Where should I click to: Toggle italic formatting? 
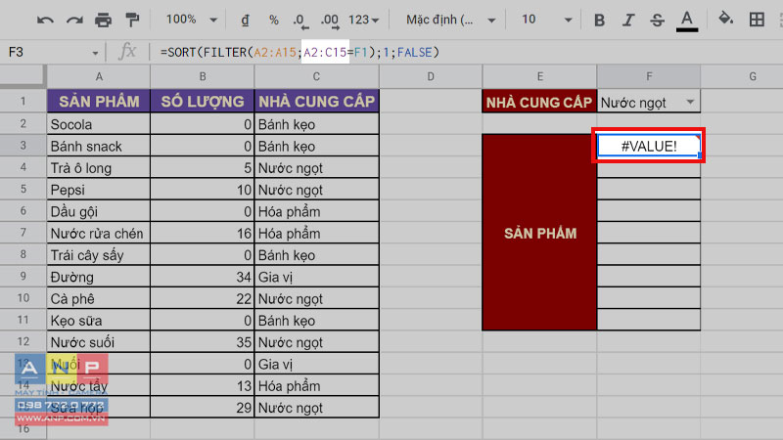628,20
